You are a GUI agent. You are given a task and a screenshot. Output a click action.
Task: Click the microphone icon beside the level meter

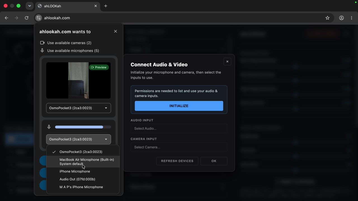(x=49, y=127)
